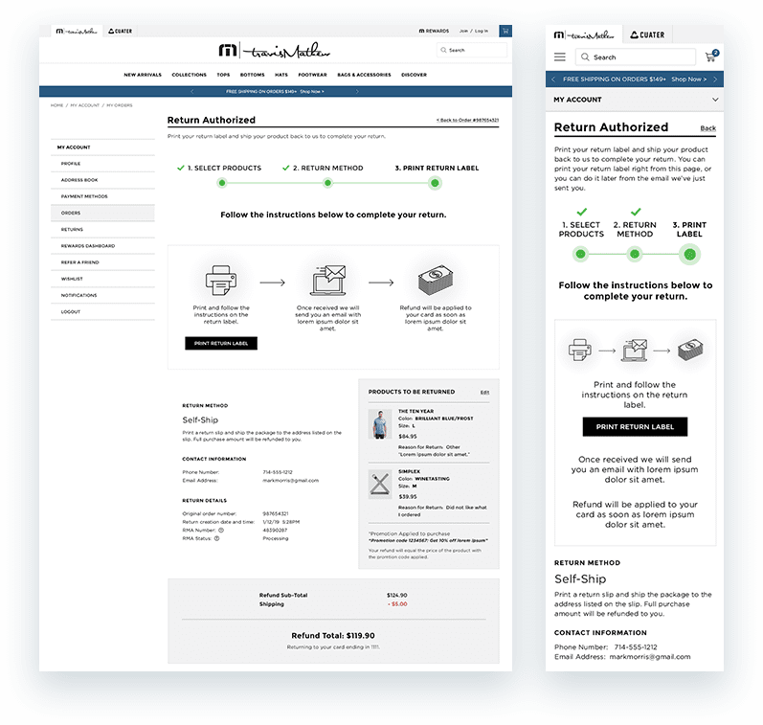Click the desktop Print Return Label button
The image size is (763, 725).
[x=221, y=343]
